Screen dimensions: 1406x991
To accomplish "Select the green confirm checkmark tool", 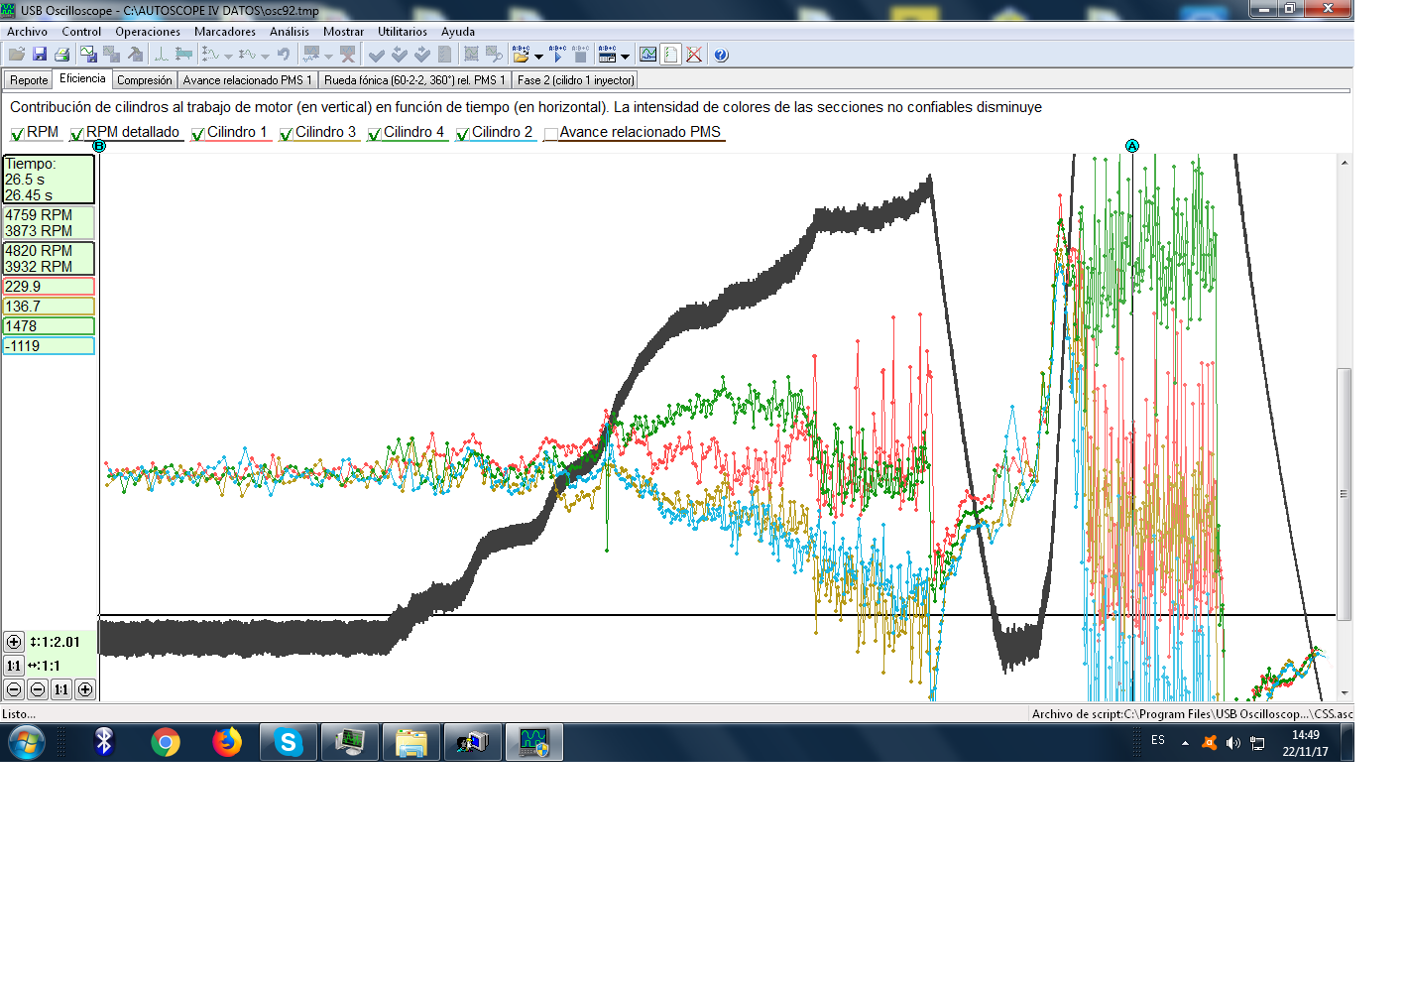I will pos(377,55).
